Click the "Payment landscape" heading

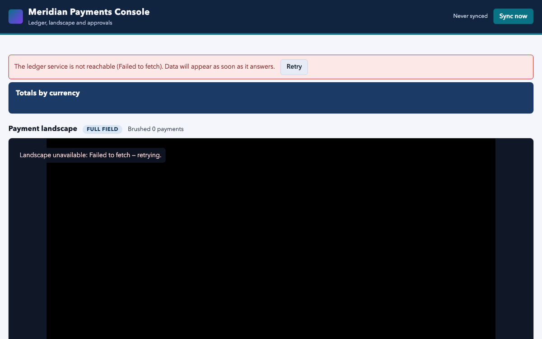pos(43,129)
